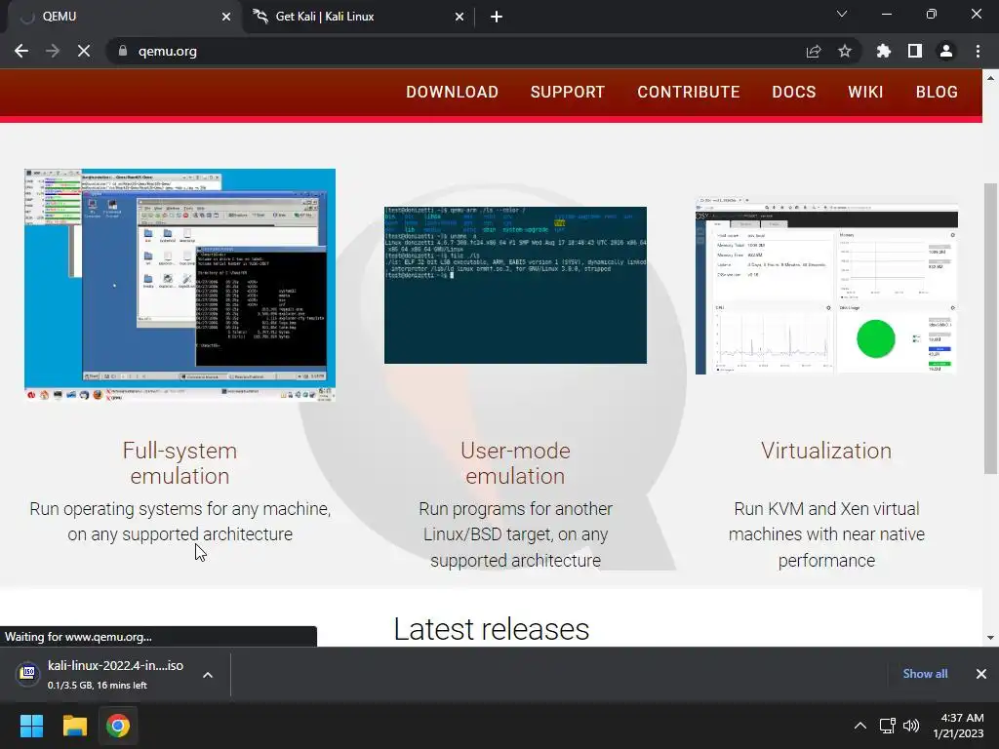
Task: Click 'Run operating systems for any machine' text
Action: point(180,521)
